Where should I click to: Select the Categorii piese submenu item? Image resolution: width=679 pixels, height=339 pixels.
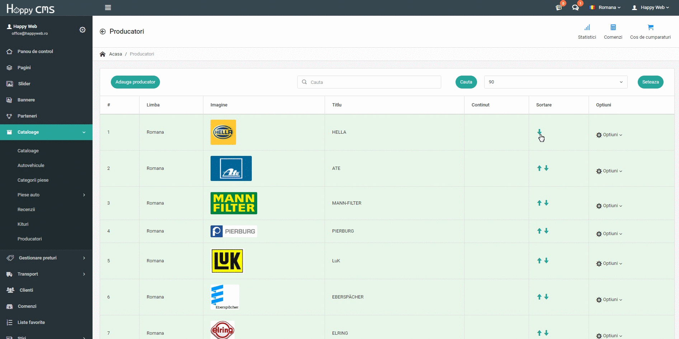(x=33, y=180)
